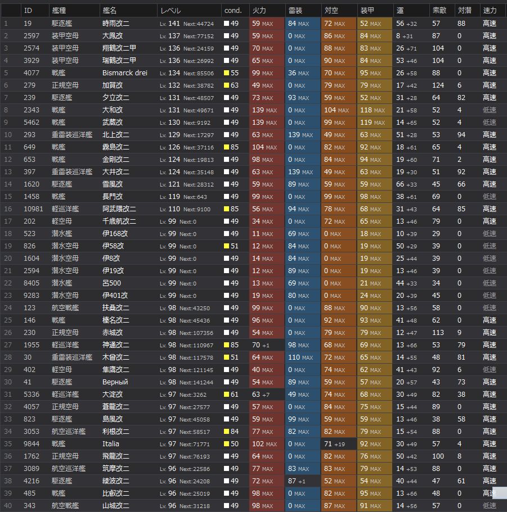Select ship name 綾波改二

[x=116, y=481]
